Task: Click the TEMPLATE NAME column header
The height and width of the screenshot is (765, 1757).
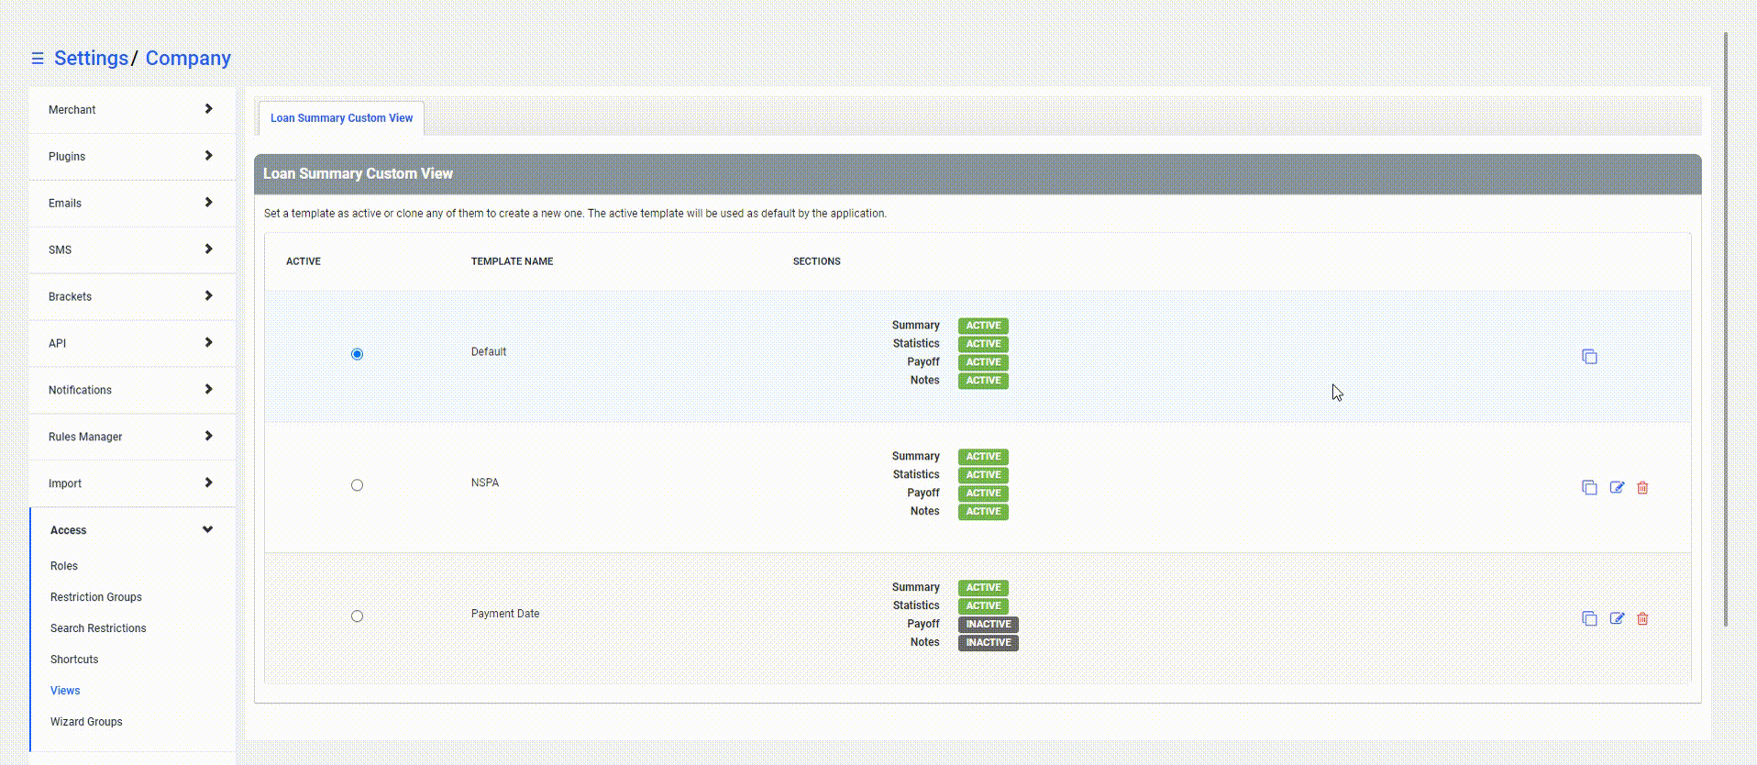Action: [512, 261]
